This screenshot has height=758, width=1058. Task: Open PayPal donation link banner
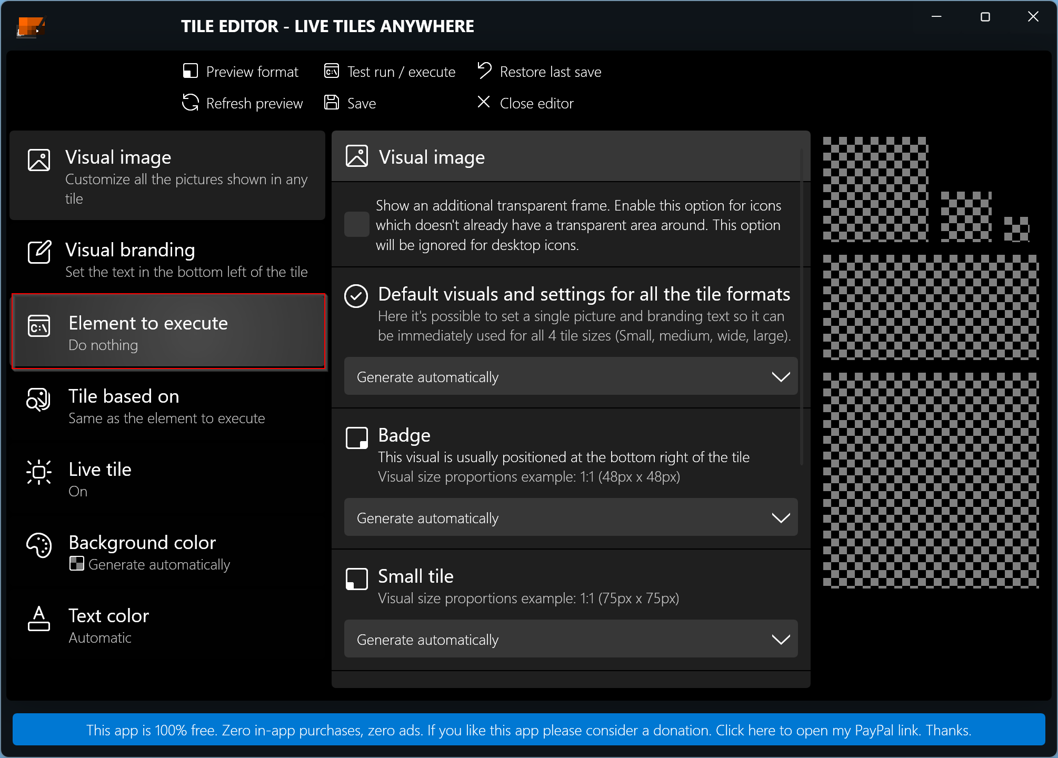(529, 730)
